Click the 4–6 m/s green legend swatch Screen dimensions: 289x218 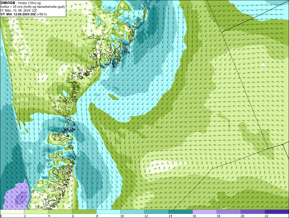[60, 212]
